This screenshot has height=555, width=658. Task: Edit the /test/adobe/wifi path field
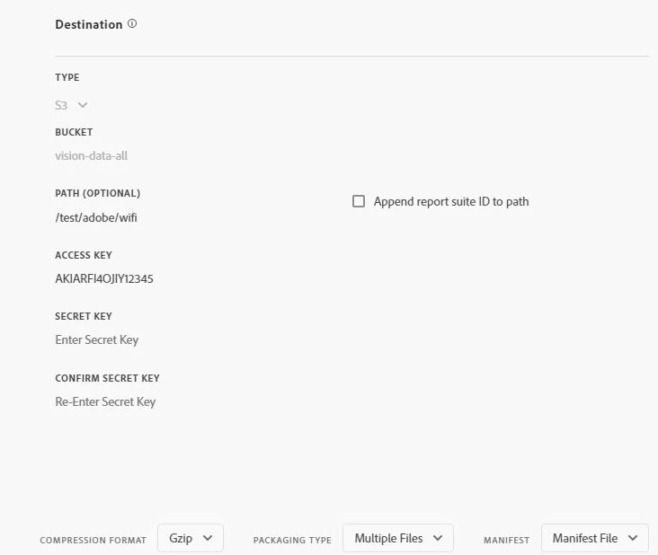(96, 217)
